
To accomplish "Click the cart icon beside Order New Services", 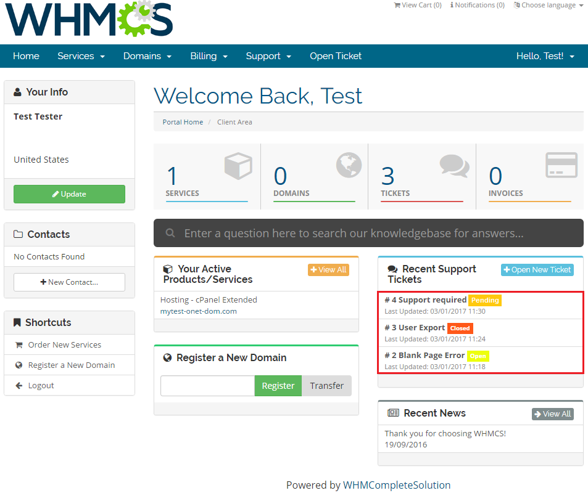I will (x=19, y=345).
